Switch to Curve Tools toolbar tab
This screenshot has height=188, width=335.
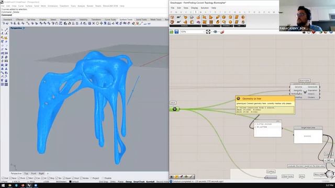coord(110,20)
